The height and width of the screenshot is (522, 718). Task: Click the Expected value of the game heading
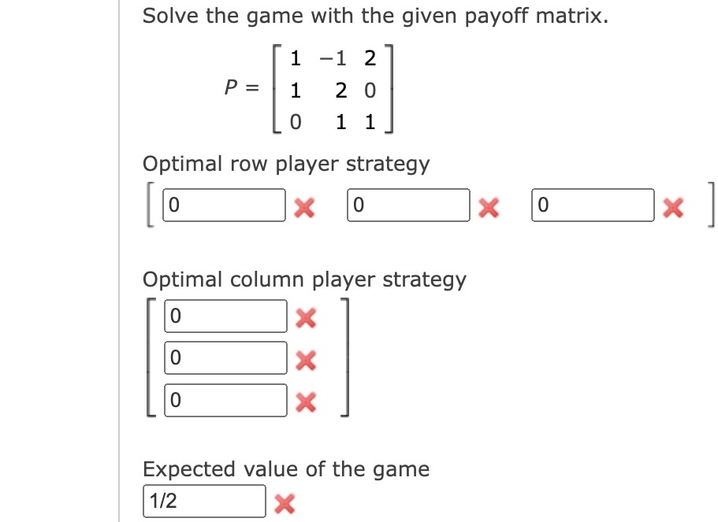click(285, 468)
